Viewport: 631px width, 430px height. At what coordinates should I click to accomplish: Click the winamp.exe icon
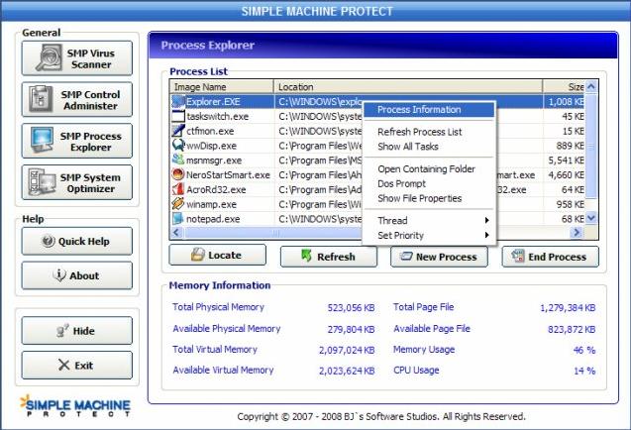tap(178, 204)
